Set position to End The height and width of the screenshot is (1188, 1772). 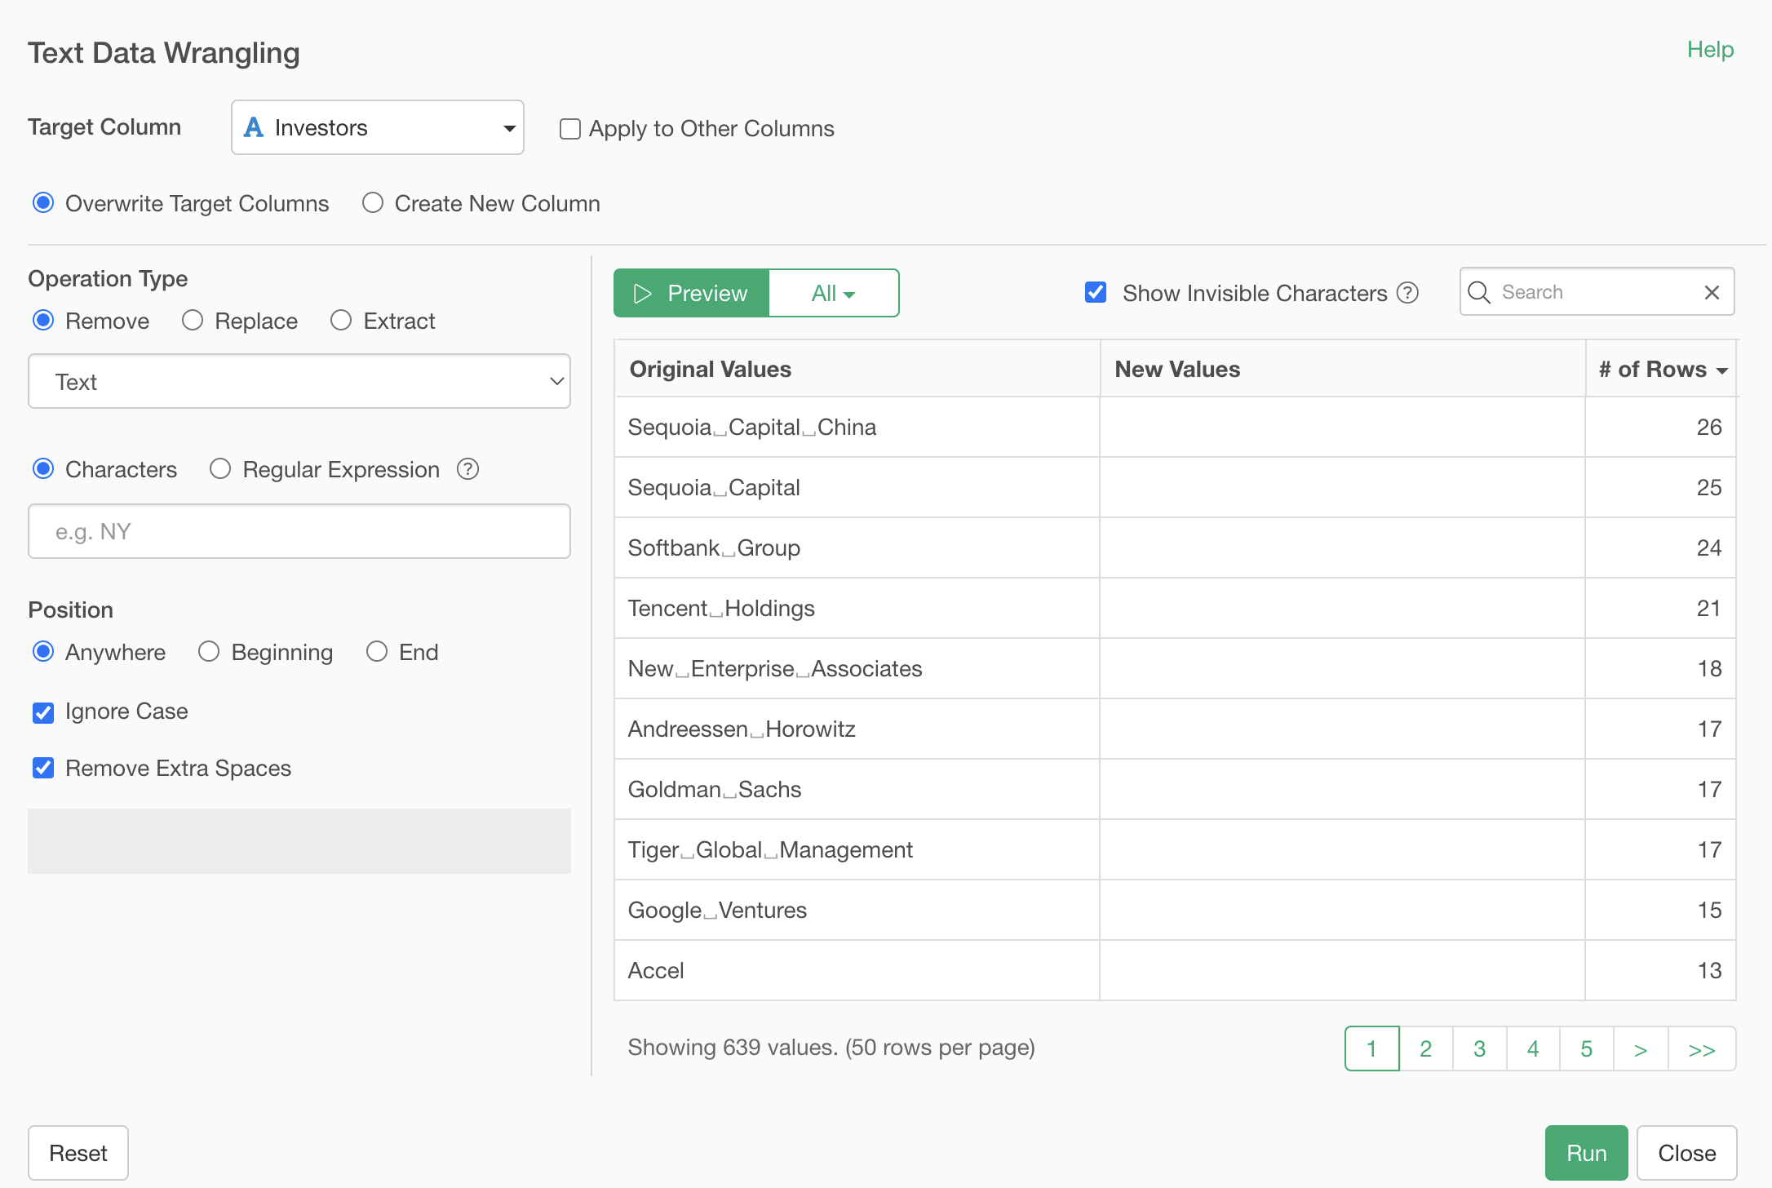point(377,651)
